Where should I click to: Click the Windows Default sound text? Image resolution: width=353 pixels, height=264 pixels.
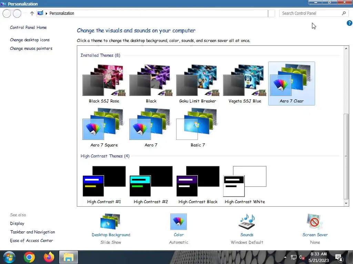(x=247, y=242)
